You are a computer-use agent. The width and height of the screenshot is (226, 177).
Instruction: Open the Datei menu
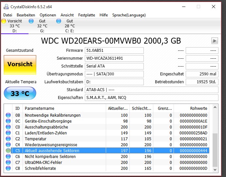8,15
